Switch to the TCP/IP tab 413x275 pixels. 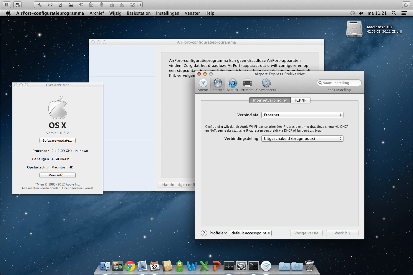(x=300, y=100)
